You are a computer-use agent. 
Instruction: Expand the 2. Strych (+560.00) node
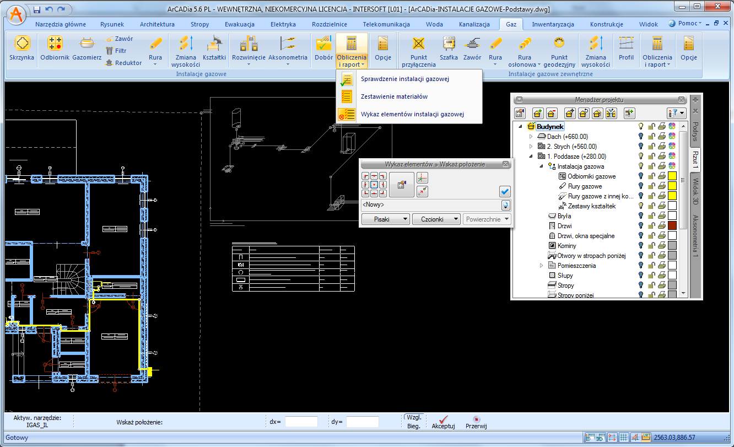tap(531, 147)
